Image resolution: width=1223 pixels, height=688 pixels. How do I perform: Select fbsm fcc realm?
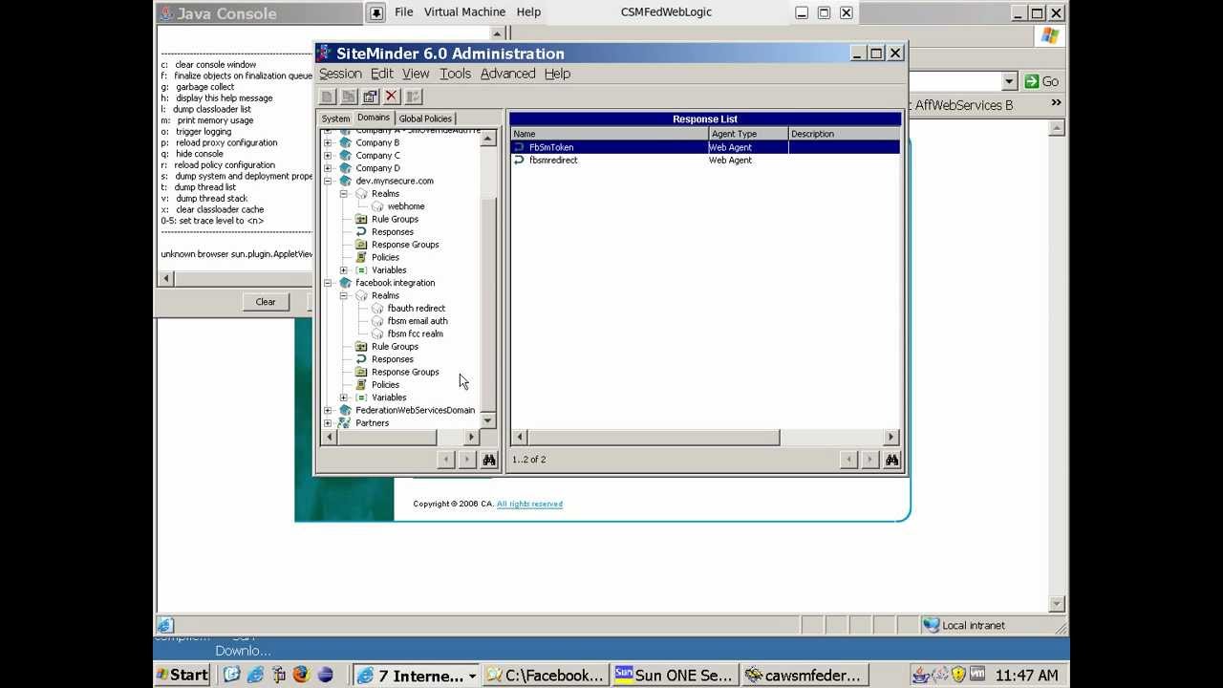tap(416, 333)
